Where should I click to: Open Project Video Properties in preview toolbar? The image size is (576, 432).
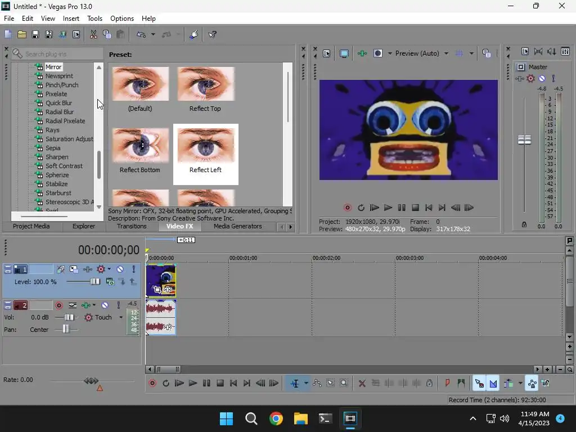coord(327,53)
